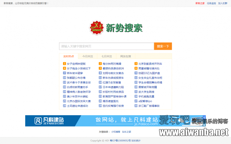Open hot topic a股暂停ipo
231x144 pixels.
pyautogui.click(x=145, y=101)
